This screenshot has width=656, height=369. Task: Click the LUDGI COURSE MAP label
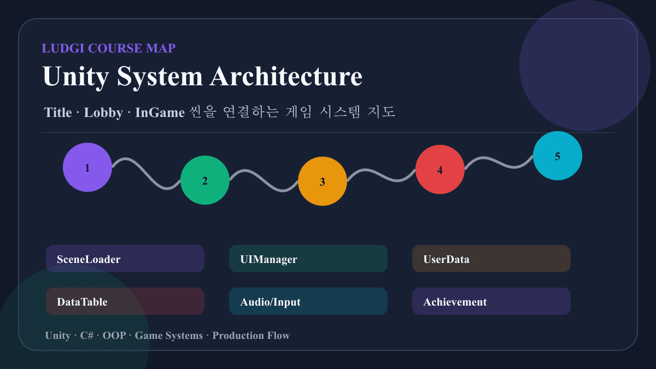[x=109, y=48]
